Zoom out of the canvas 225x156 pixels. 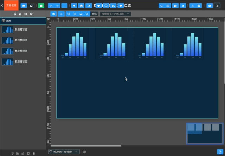pos(75,14)
